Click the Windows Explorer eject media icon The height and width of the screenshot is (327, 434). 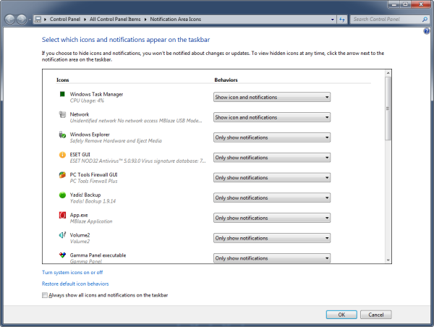62,135
